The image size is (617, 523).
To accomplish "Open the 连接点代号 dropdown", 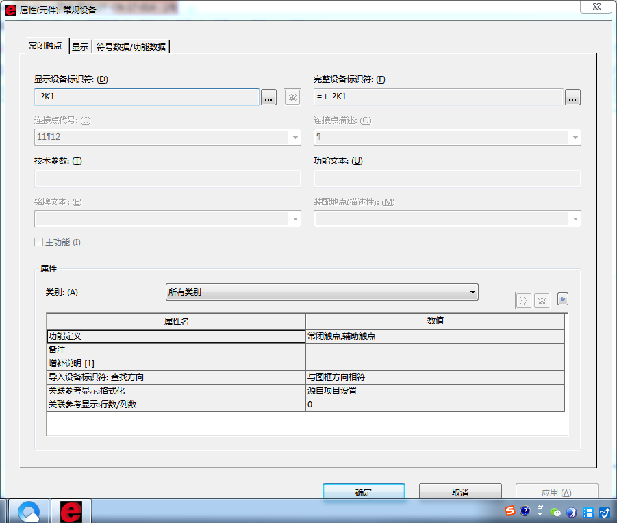I will pos(295,137).
